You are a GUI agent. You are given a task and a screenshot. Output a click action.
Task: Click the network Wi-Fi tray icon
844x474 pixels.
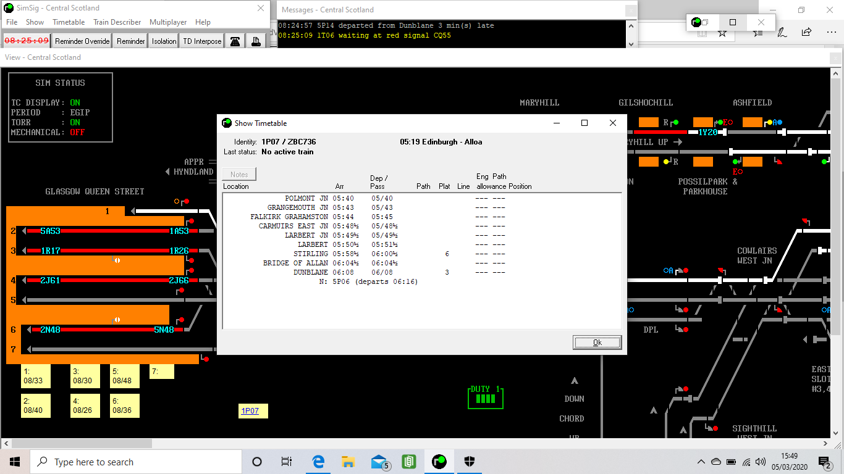pyautogui.click(x=746, y=462)
